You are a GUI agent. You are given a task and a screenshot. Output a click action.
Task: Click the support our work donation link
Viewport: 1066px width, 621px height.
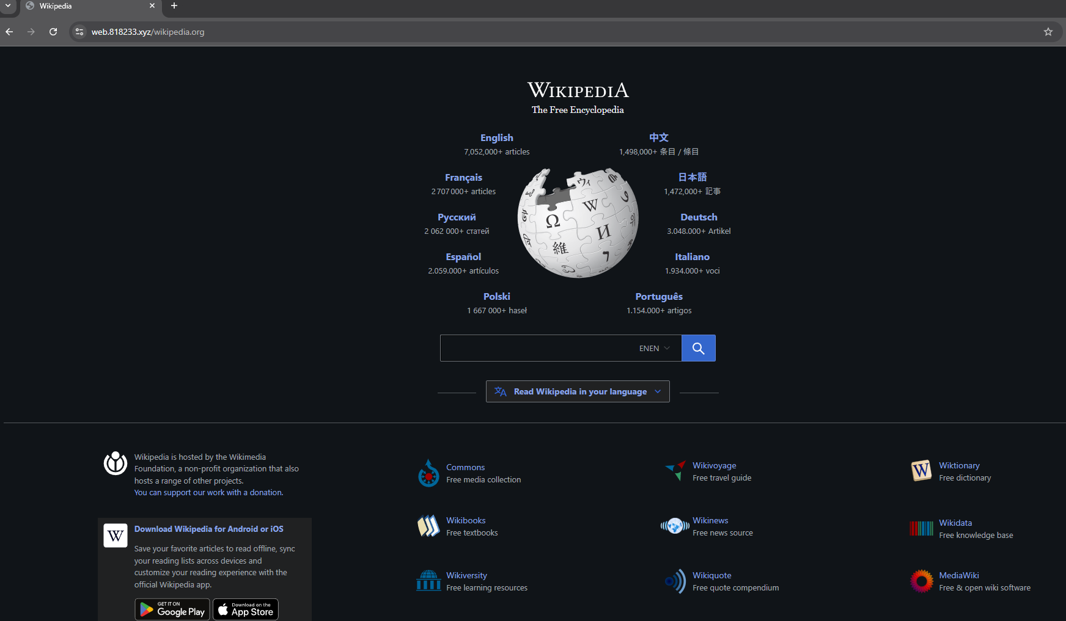point(209,493)
